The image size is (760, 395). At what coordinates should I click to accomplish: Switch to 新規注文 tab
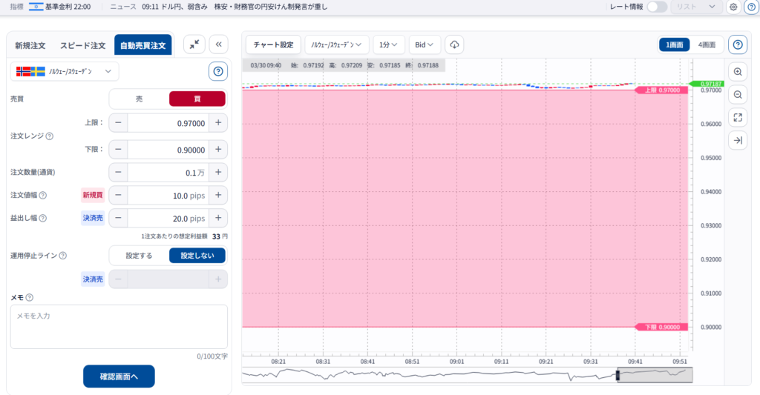pos(30,45)
